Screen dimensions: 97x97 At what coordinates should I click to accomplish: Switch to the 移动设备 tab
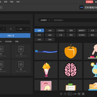pos(8,41)
